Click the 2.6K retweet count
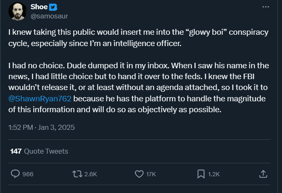This screenshot has height=193, width=282. [90, 175]
